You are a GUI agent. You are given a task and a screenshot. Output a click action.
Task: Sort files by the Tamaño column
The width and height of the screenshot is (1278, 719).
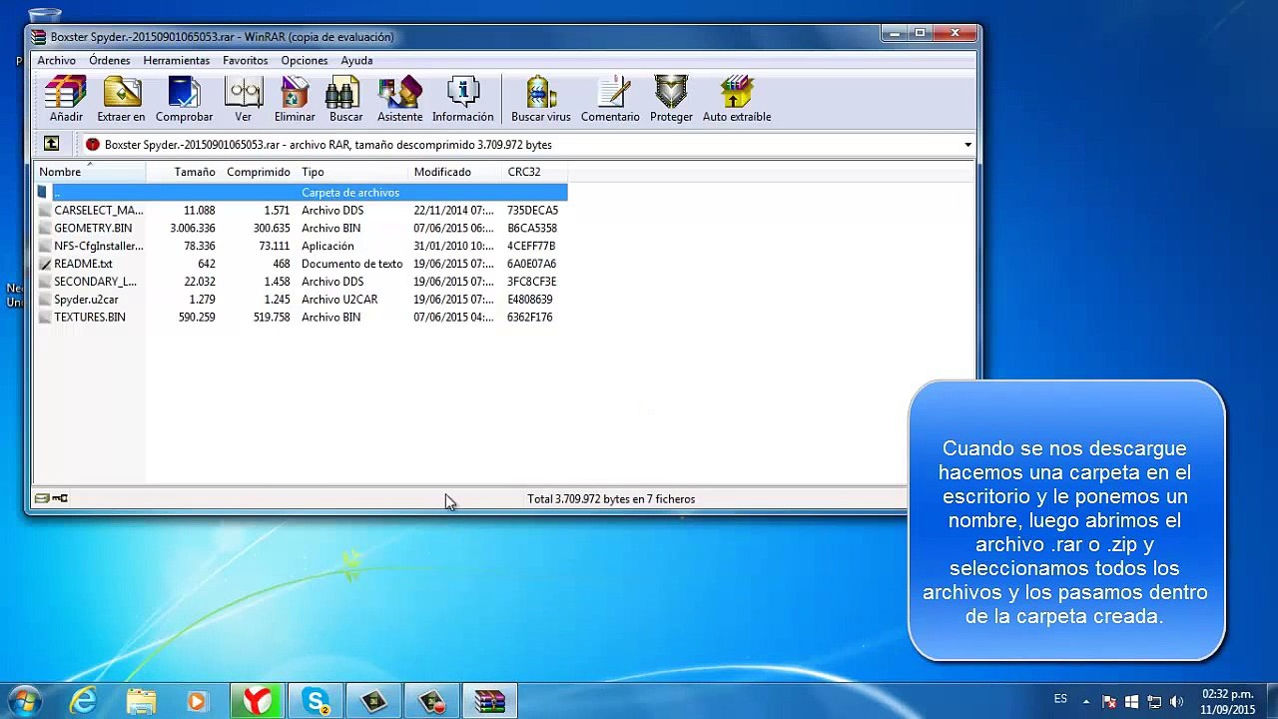tap(183, 172)
